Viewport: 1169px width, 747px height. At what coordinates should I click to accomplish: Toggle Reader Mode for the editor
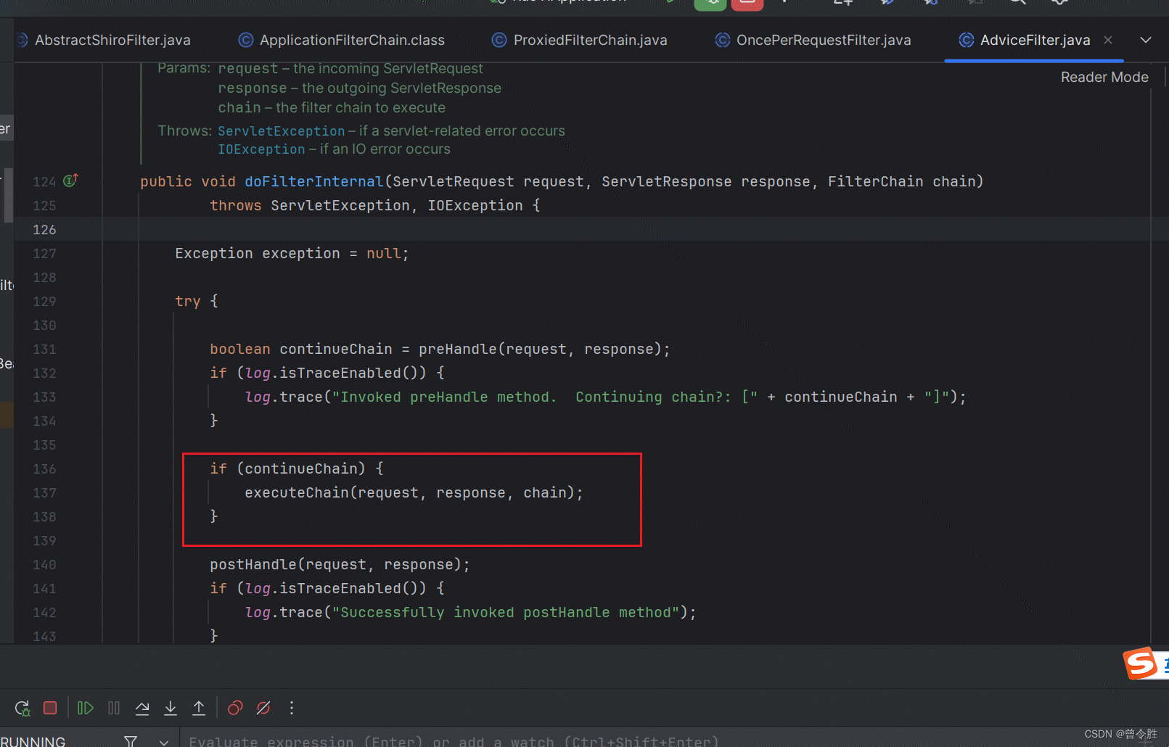[x=1104, y=77]
